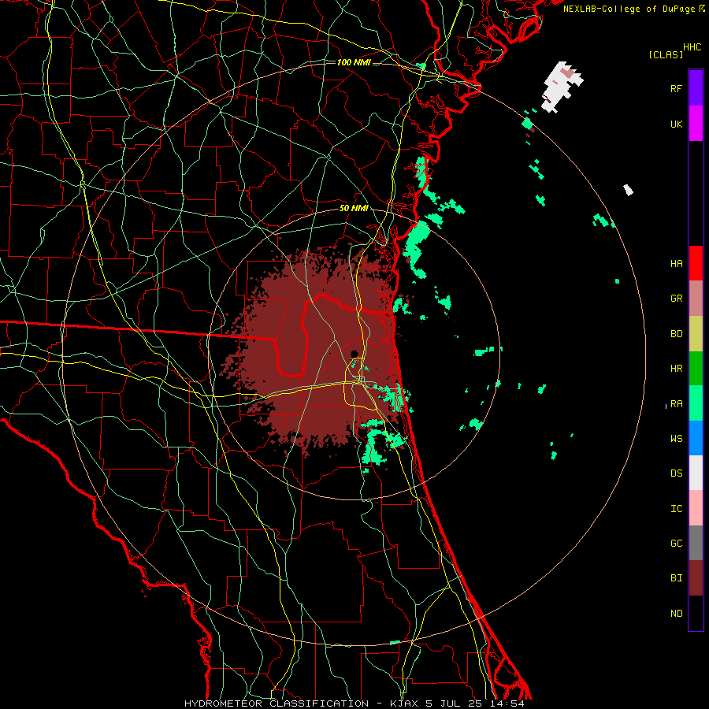This screenshot has width=709, height=709.
Task: Click the DS legend label
Action: (x=676, y=473)
